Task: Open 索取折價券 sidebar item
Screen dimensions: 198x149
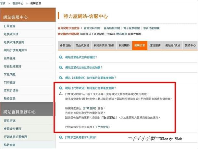Action: click(x=11, y=90)
